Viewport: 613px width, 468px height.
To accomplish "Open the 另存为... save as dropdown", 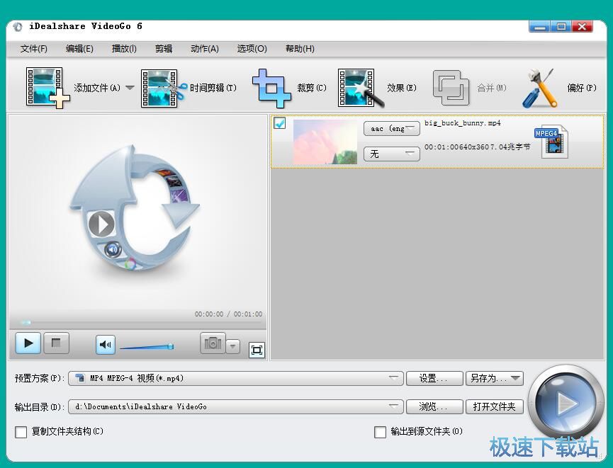I will pyautogui.click(x=495, y=378).
